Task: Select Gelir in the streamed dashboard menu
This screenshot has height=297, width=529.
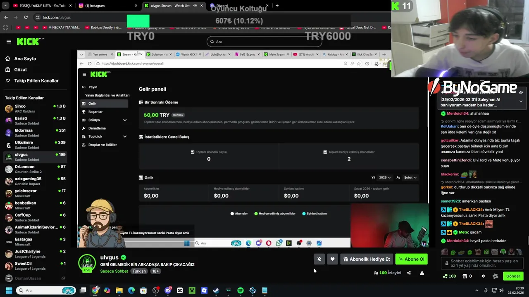Action: tap(104, 104)
